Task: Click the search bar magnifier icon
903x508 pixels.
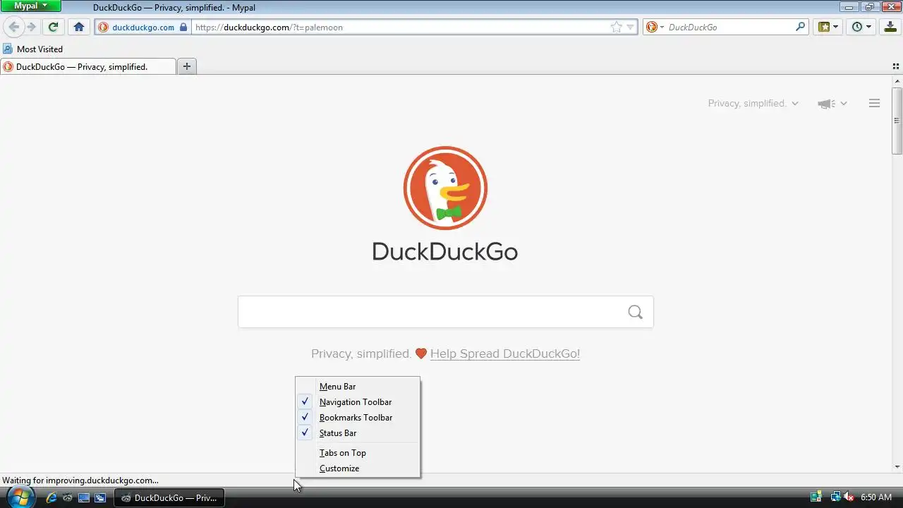Action: click(800, 27)
